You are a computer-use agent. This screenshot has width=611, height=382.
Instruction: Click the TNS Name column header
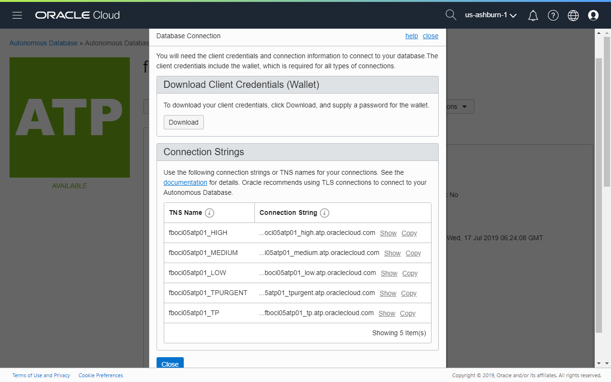[x=186, y=212]
